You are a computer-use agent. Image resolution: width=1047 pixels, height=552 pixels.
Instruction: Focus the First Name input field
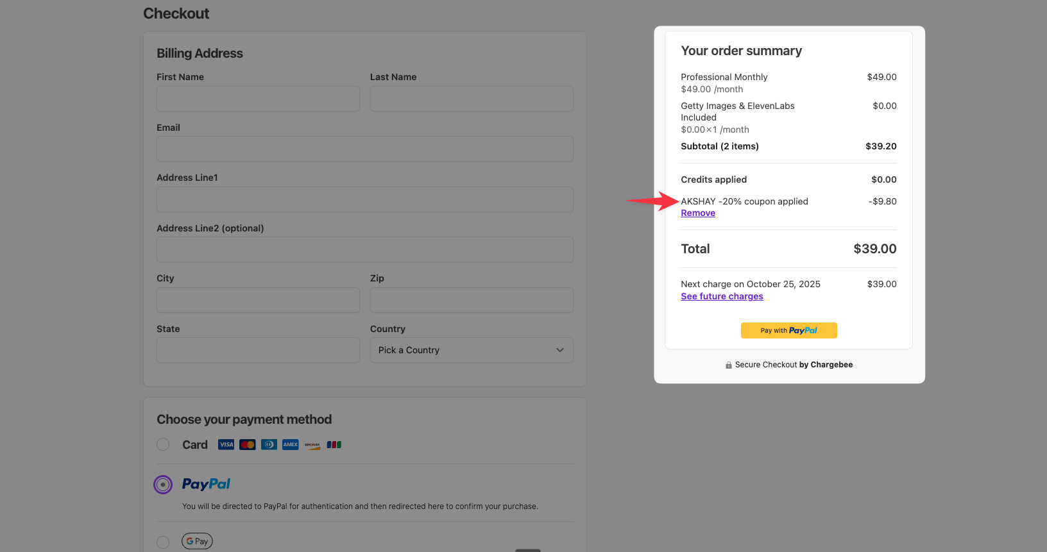pyautogui.click(x=258, y=99)
